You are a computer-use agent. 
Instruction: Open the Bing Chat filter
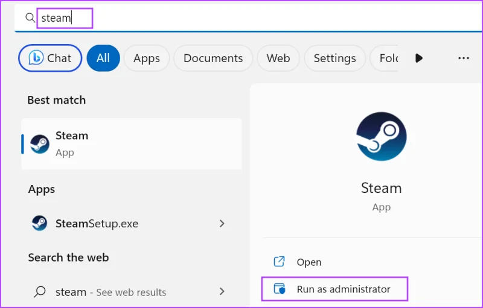[50, 58]
